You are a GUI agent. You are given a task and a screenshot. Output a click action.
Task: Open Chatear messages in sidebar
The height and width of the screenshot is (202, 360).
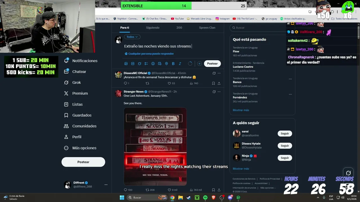(75, 72)
